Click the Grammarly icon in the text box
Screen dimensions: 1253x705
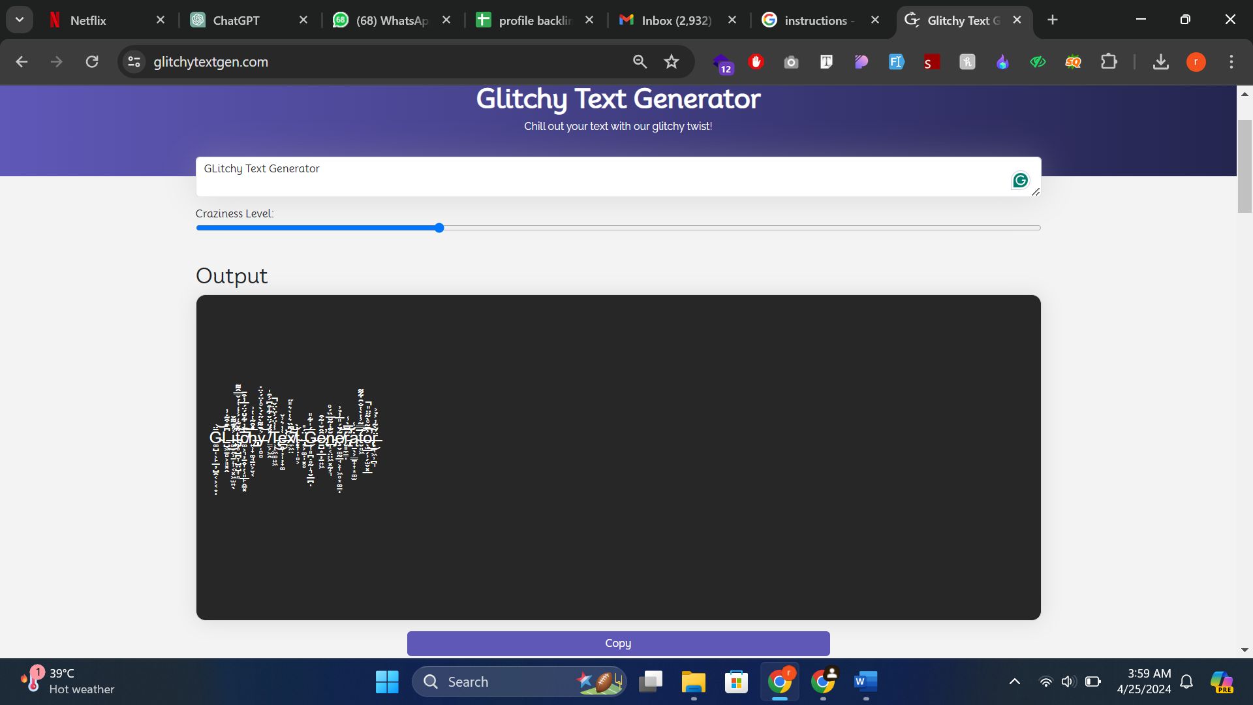1020,180
